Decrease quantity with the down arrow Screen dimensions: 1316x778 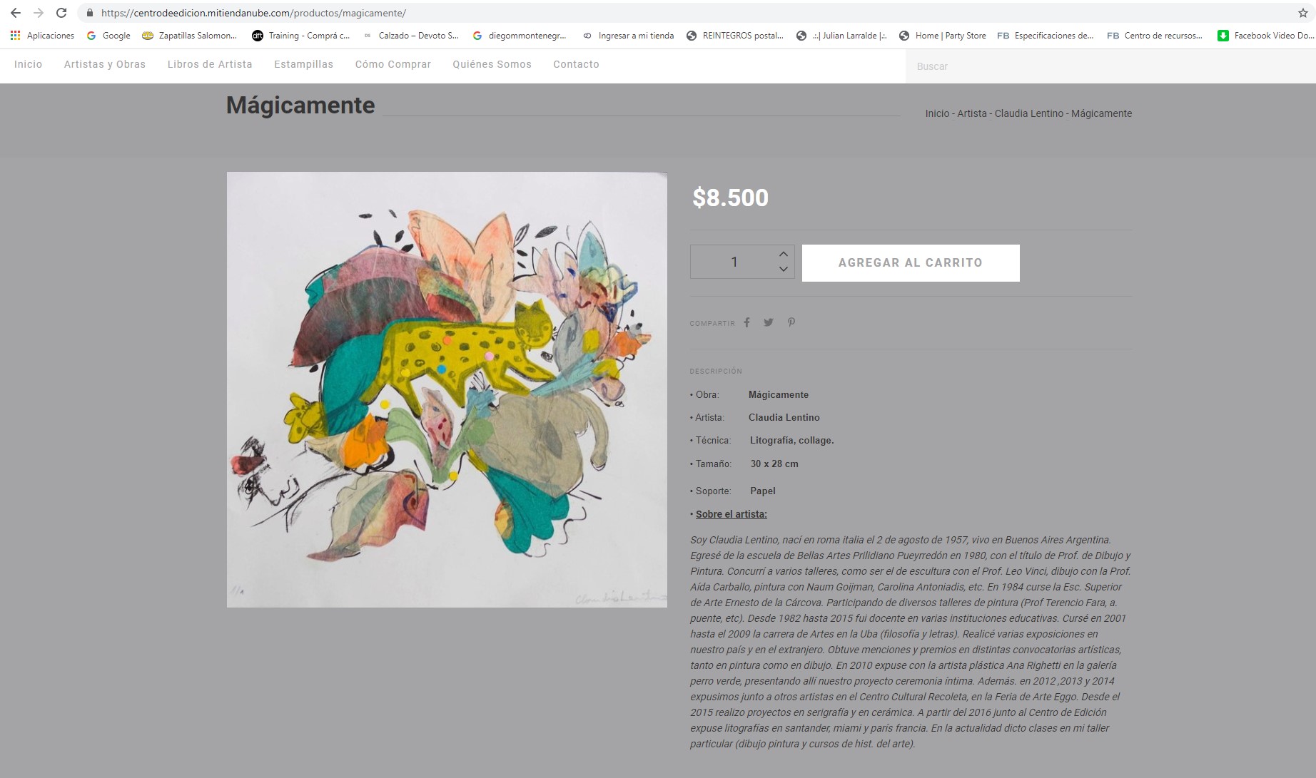pos(784,269)
